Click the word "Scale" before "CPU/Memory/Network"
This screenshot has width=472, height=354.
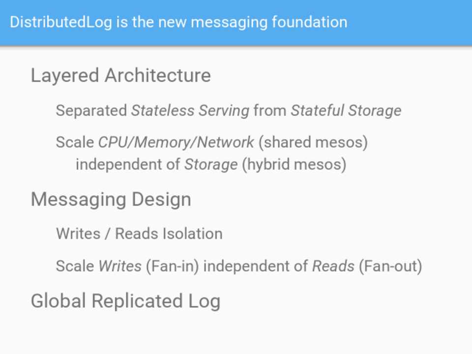pyautogui.click(x=75, y=142)
